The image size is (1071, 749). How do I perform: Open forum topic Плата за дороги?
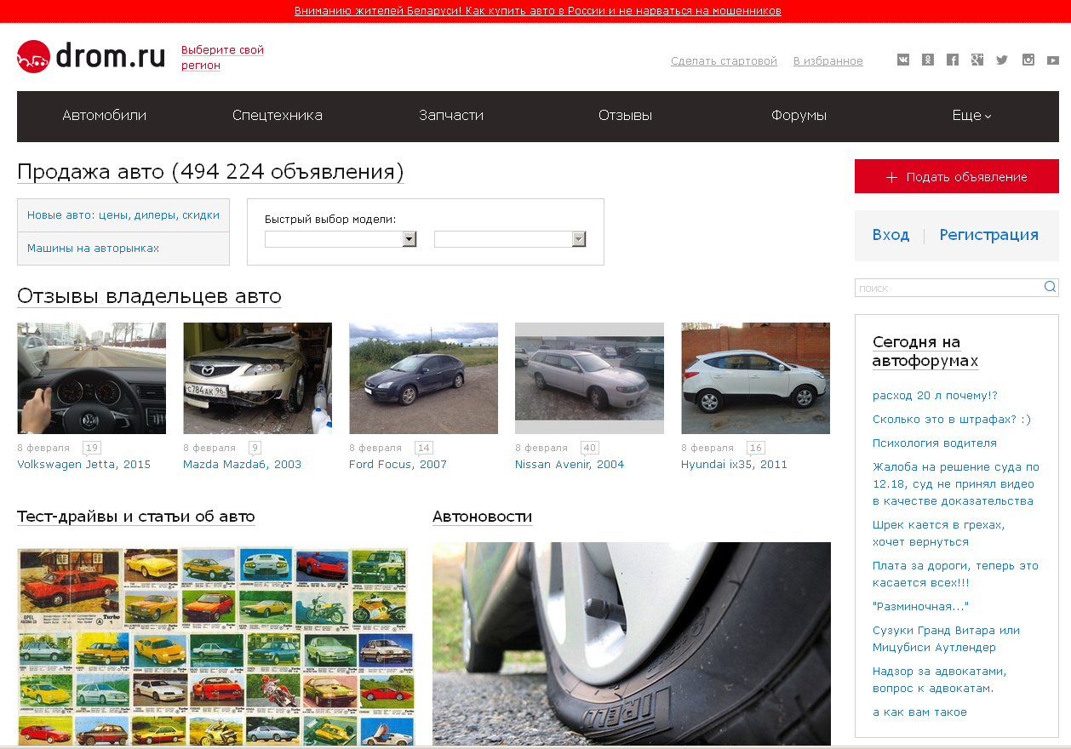[x=955, y=575]
